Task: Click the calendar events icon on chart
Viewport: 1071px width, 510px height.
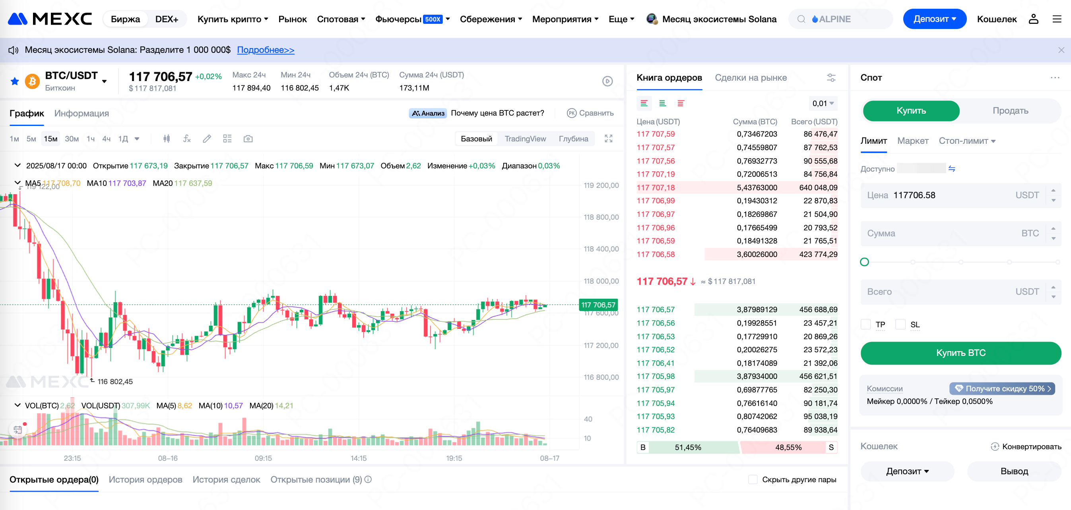Action: click(18, 429)
